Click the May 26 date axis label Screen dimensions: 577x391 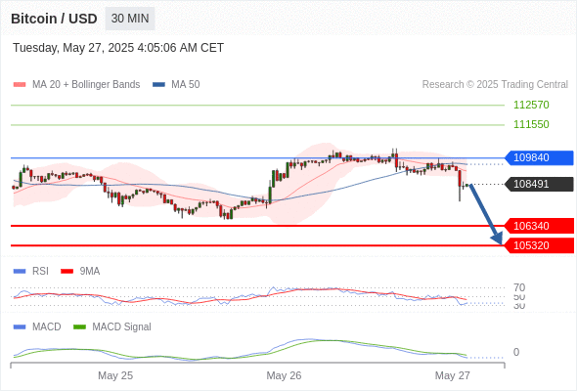click(284, 375)
